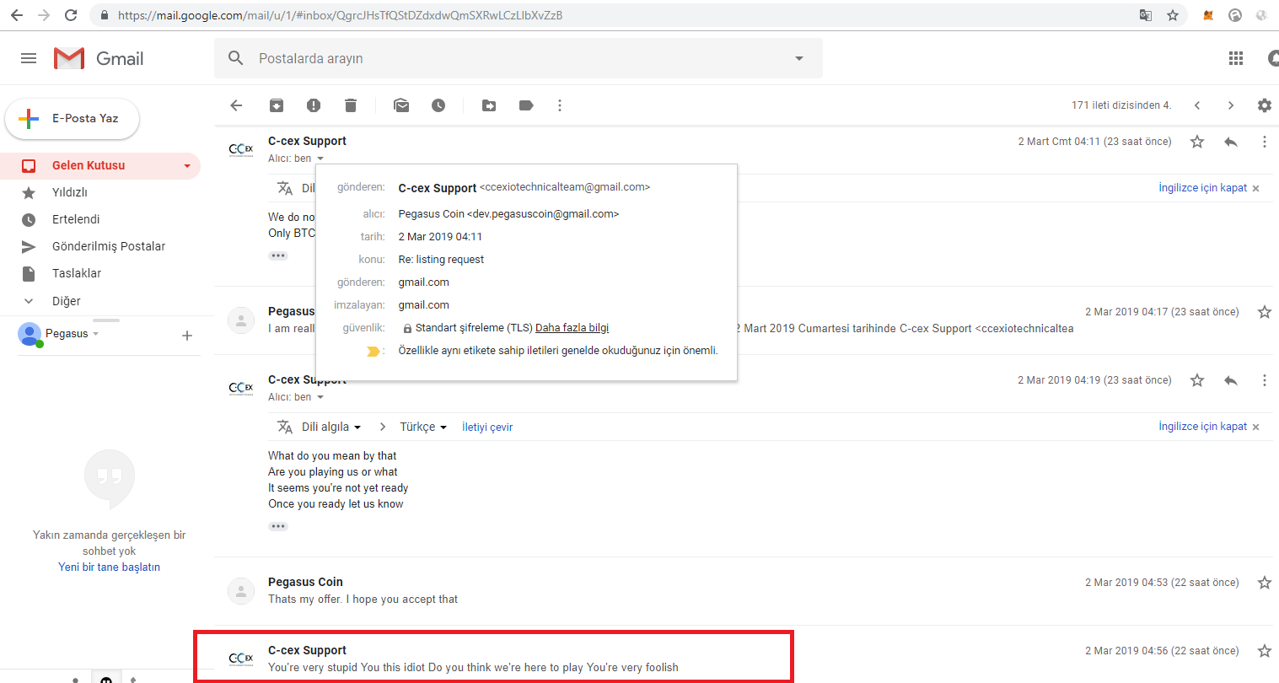
Task: Click the C-cex Support sender avatar of first message
Action: tap(241, 149)
